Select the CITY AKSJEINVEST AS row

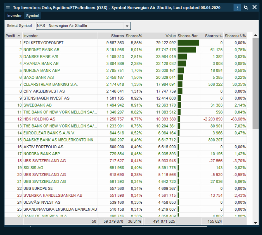(126, 91)
